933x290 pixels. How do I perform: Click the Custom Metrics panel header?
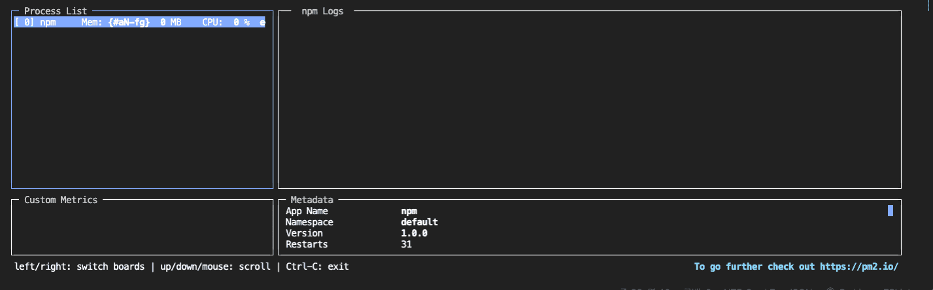point(61,200)
